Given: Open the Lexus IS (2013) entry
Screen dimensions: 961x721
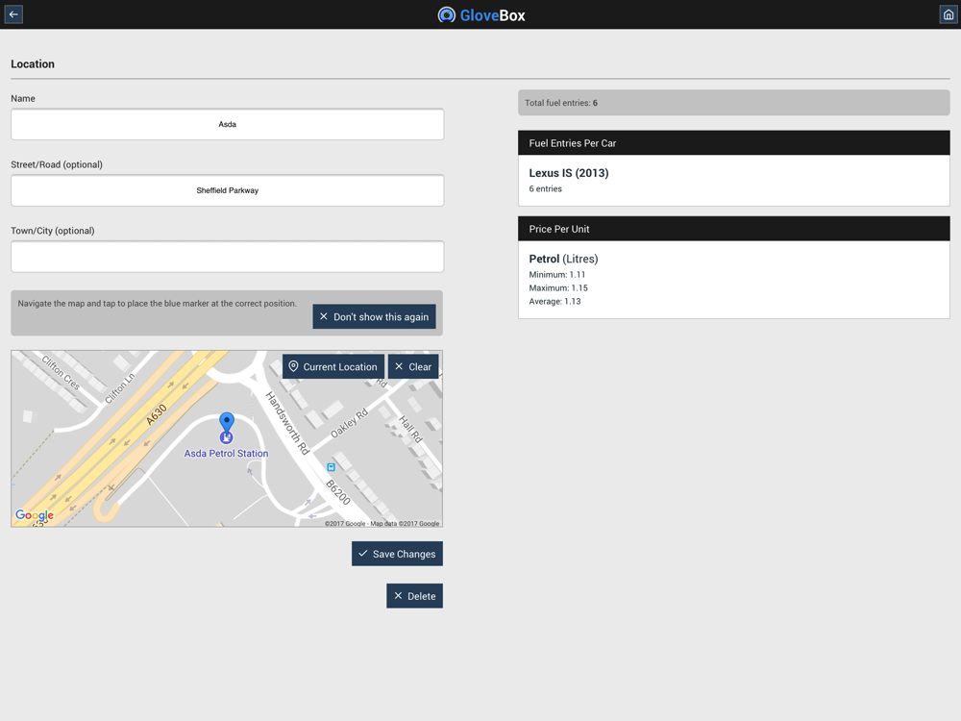Looking at the screenshot, I should pos(734,181).
